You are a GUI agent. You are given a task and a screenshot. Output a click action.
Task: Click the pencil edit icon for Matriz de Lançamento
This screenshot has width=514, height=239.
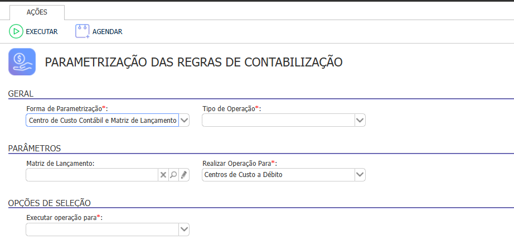pyautogui.click(x=184, y=175)
